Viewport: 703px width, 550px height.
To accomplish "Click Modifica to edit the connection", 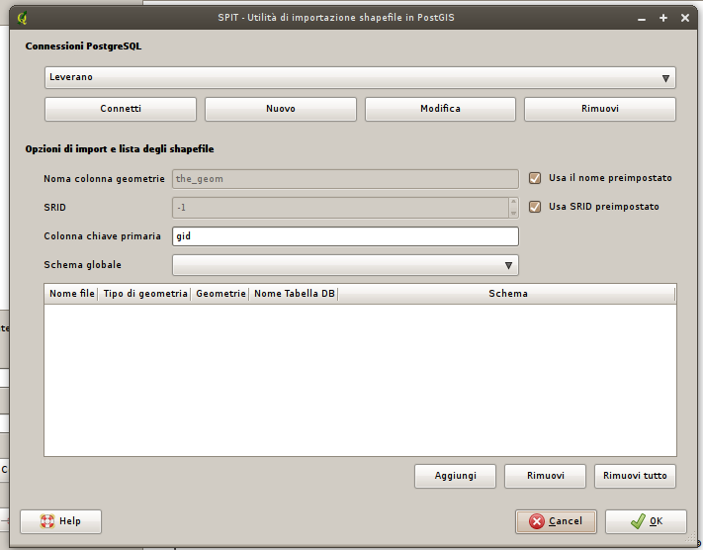I will [x=440, y=109].
